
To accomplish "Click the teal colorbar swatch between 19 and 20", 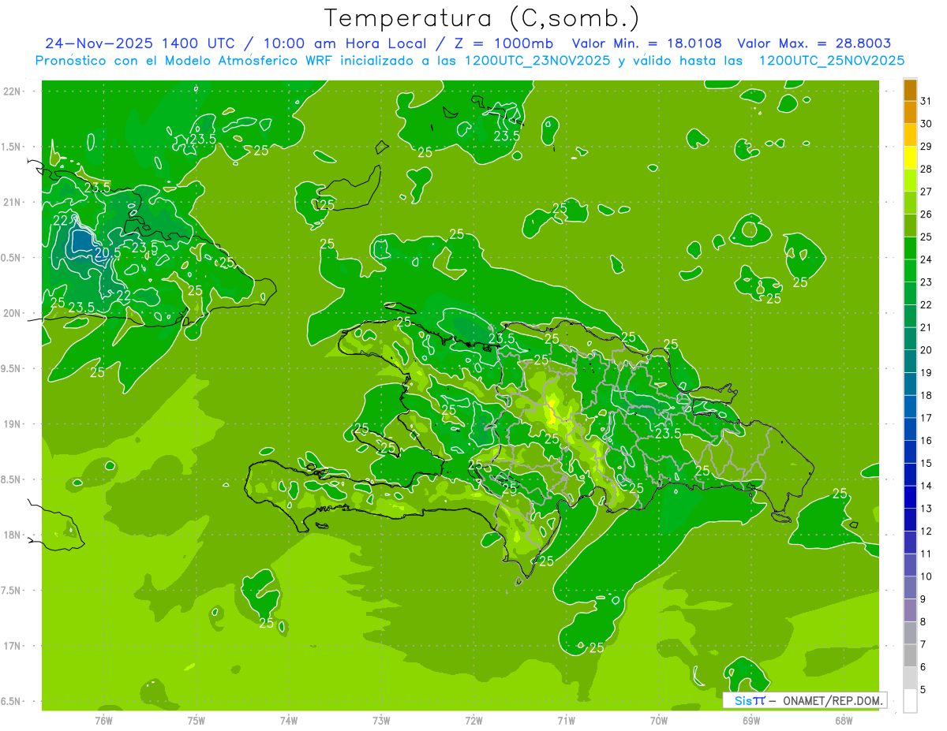I will point(910,361).
